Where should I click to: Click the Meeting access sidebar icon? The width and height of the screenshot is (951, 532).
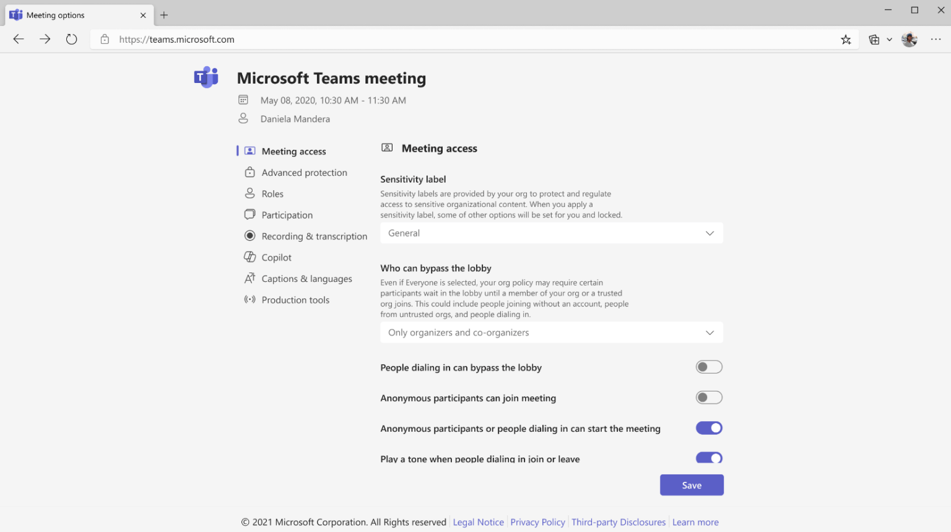tap(250, 150)
